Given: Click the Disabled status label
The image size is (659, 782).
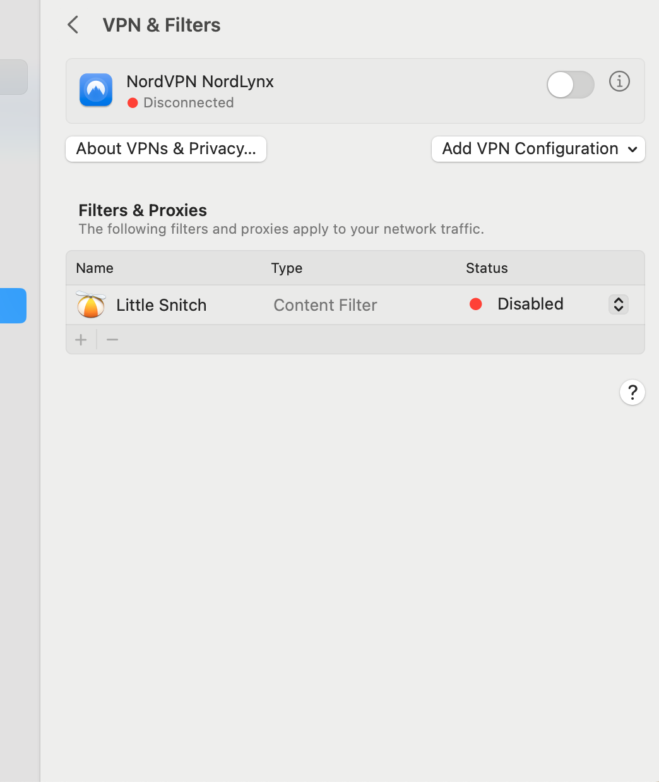Looking at the screenshot, I should click(x=530, y=304).
